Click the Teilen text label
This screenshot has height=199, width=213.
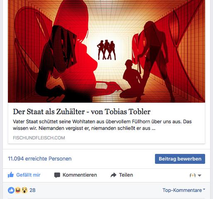126,175
